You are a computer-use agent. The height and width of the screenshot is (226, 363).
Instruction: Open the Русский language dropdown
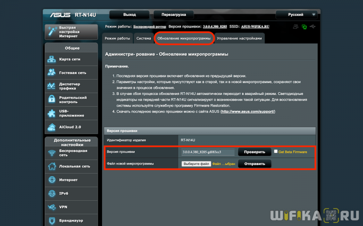[296, 14]
